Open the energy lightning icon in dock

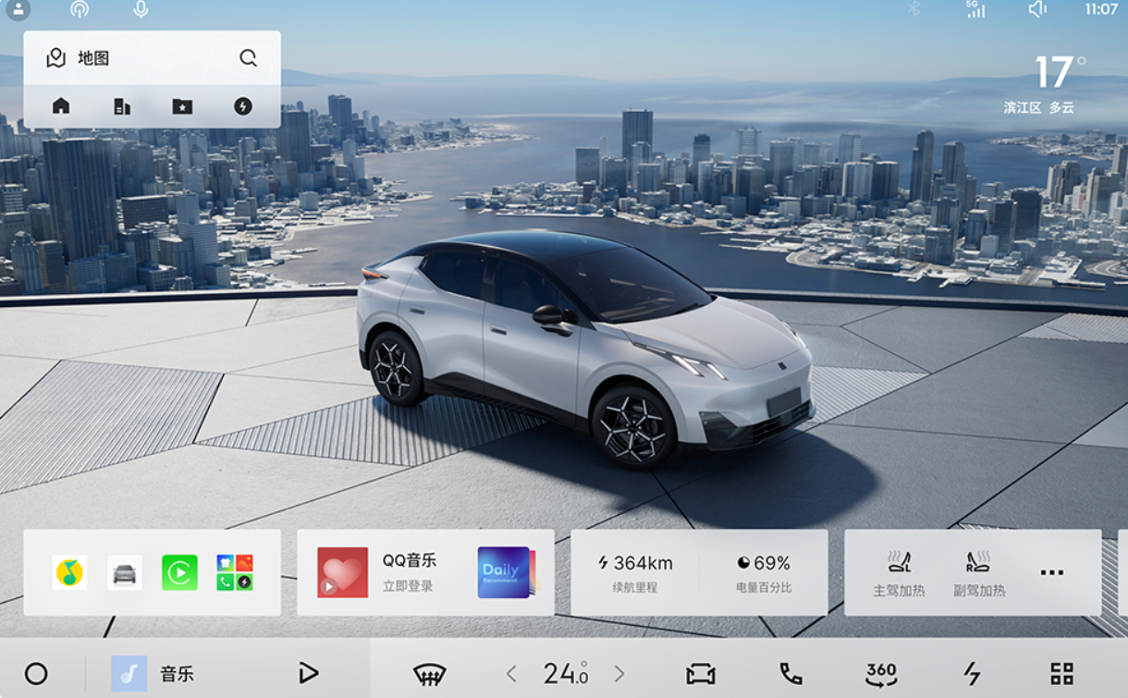coord(972,674)
